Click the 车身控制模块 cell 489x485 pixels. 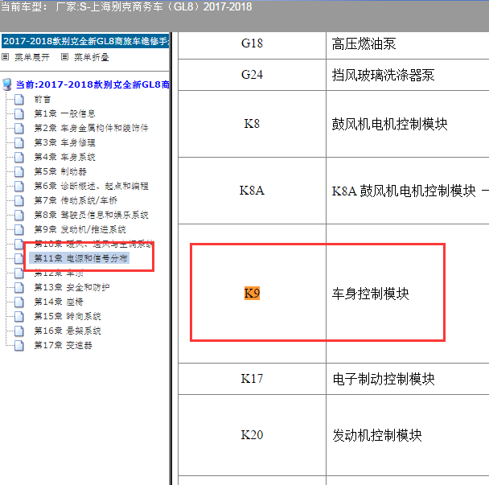407,294
